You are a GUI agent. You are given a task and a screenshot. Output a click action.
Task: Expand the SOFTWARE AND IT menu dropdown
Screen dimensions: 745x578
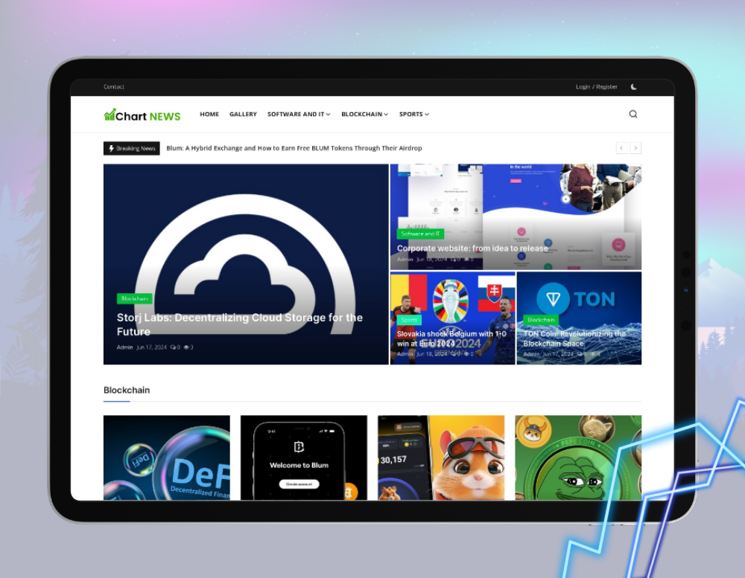pos(299,115)
